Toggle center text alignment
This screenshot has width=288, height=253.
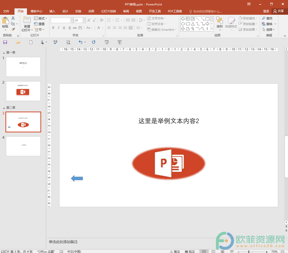[x=114, y=28]
